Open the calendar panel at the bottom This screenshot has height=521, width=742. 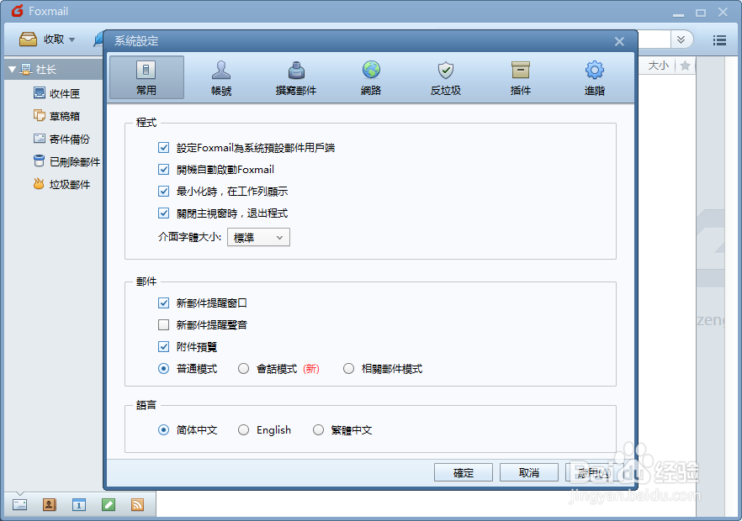coord(79,504)
